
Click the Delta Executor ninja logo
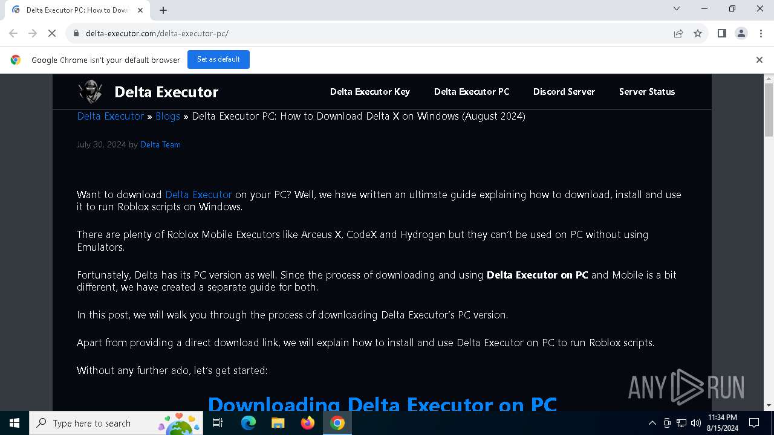tap(90, 92)
